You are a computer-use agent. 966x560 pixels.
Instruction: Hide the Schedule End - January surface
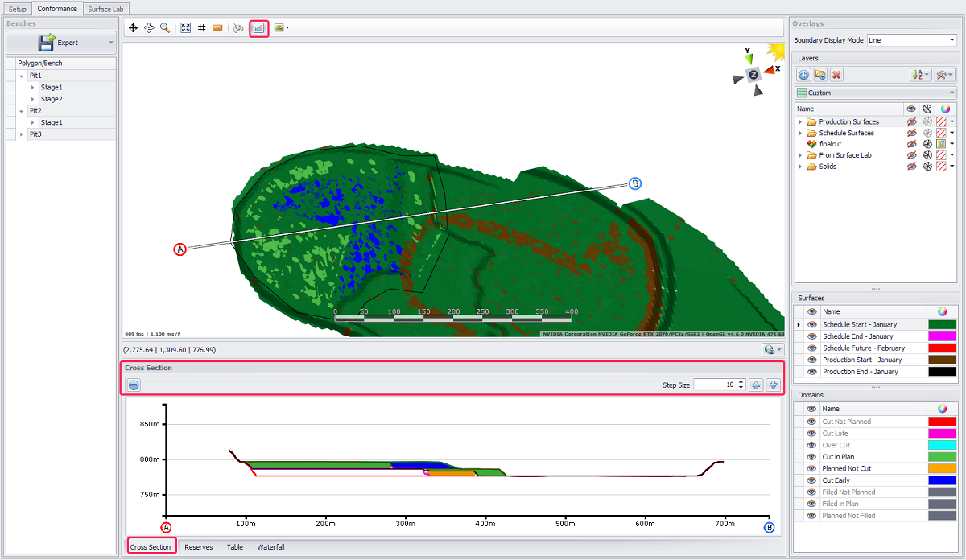click(x=812, y=336)
